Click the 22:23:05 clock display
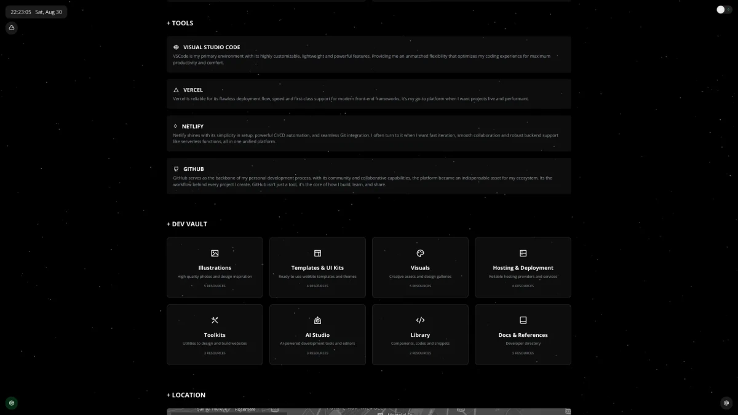738x415 pixels. (x=21, y=12)
